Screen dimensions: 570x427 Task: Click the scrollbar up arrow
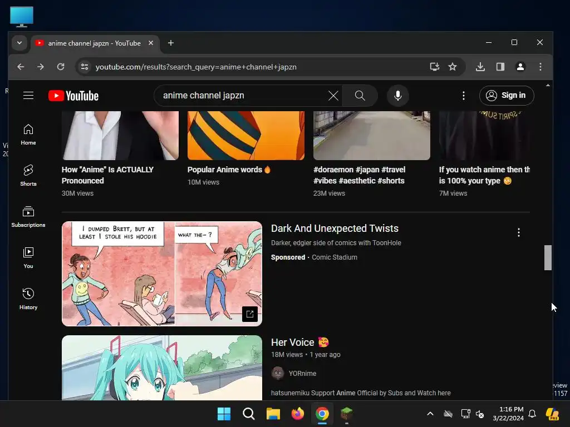pos(548,85)
